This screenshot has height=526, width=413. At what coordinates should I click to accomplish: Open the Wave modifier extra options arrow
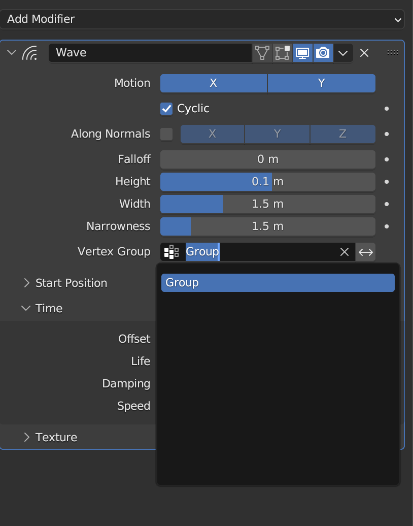click(343, 53)
